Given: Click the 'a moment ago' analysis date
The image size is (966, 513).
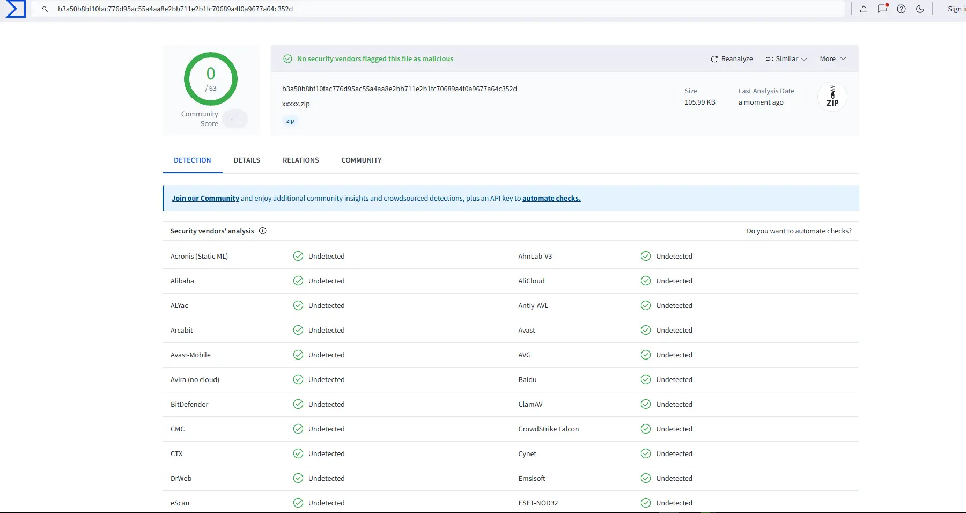Looking at the screenshot, I should (761, 102).
